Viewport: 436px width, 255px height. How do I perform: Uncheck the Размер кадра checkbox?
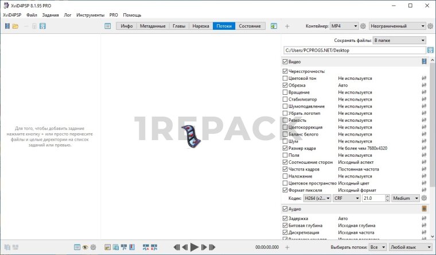(286, 148)
